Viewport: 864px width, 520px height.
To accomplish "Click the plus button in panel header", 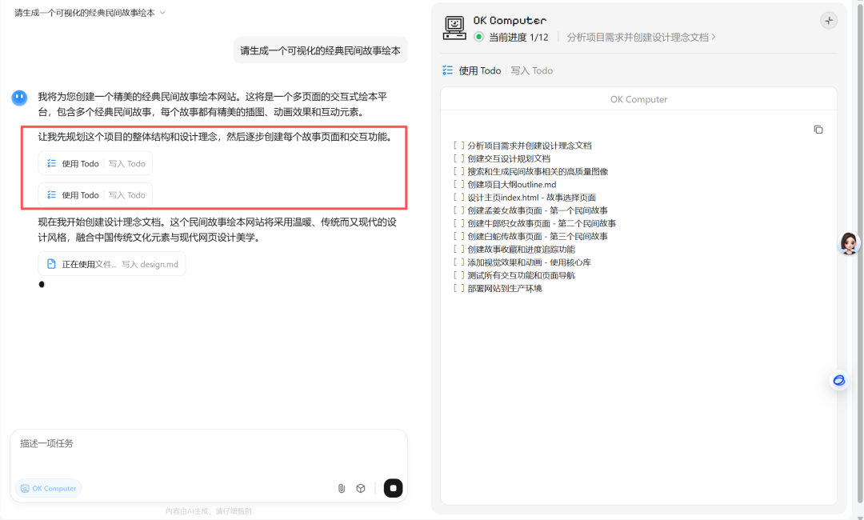I will [828, 21].
